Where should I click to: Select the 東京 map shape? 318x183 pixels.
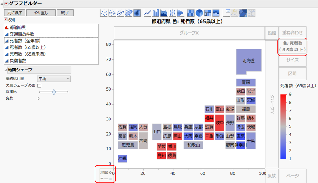241,136
